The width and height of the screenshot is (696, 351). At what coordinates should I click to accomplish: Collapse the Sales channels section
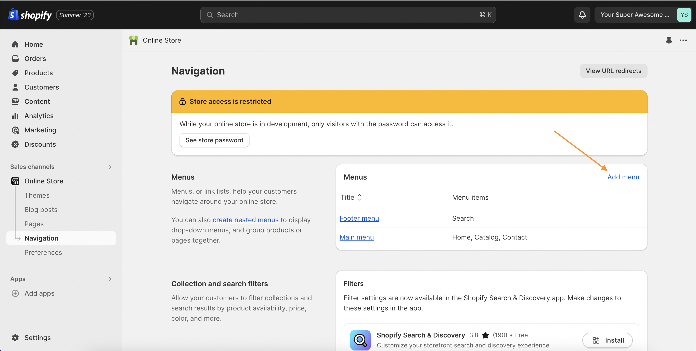[110, 167]
